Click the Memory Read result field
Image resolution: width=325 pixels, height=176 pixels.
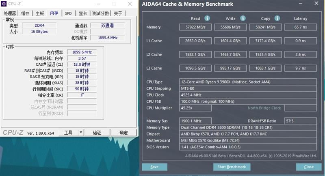point(195,27)
